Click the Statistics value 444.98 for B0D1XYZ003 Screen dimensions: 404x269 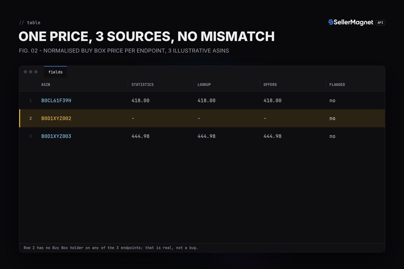pos(140,136)
